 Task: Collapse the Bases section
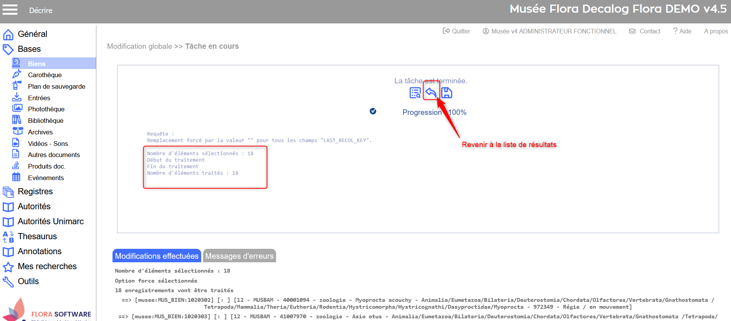pyautogui.click(x=29, y=49)
